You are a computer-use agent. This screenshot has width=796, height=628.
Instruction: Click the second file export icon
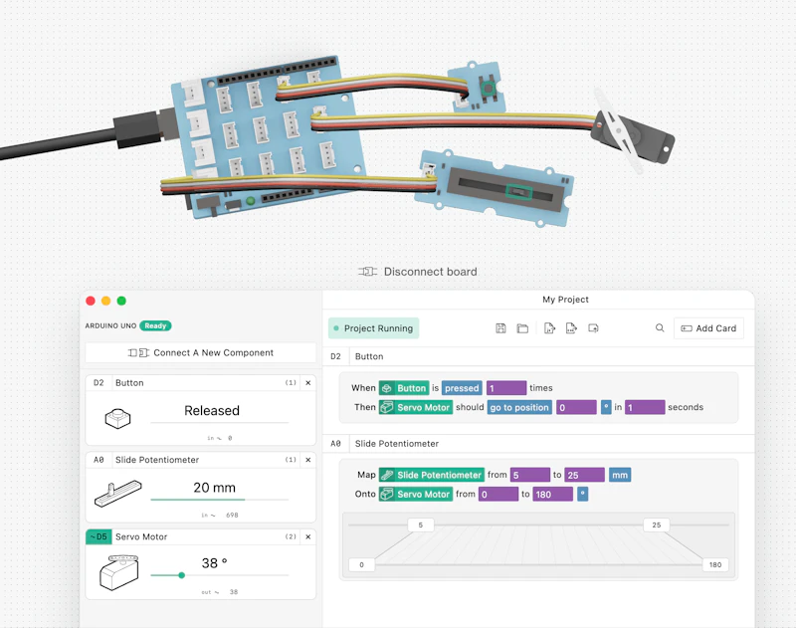571,328
